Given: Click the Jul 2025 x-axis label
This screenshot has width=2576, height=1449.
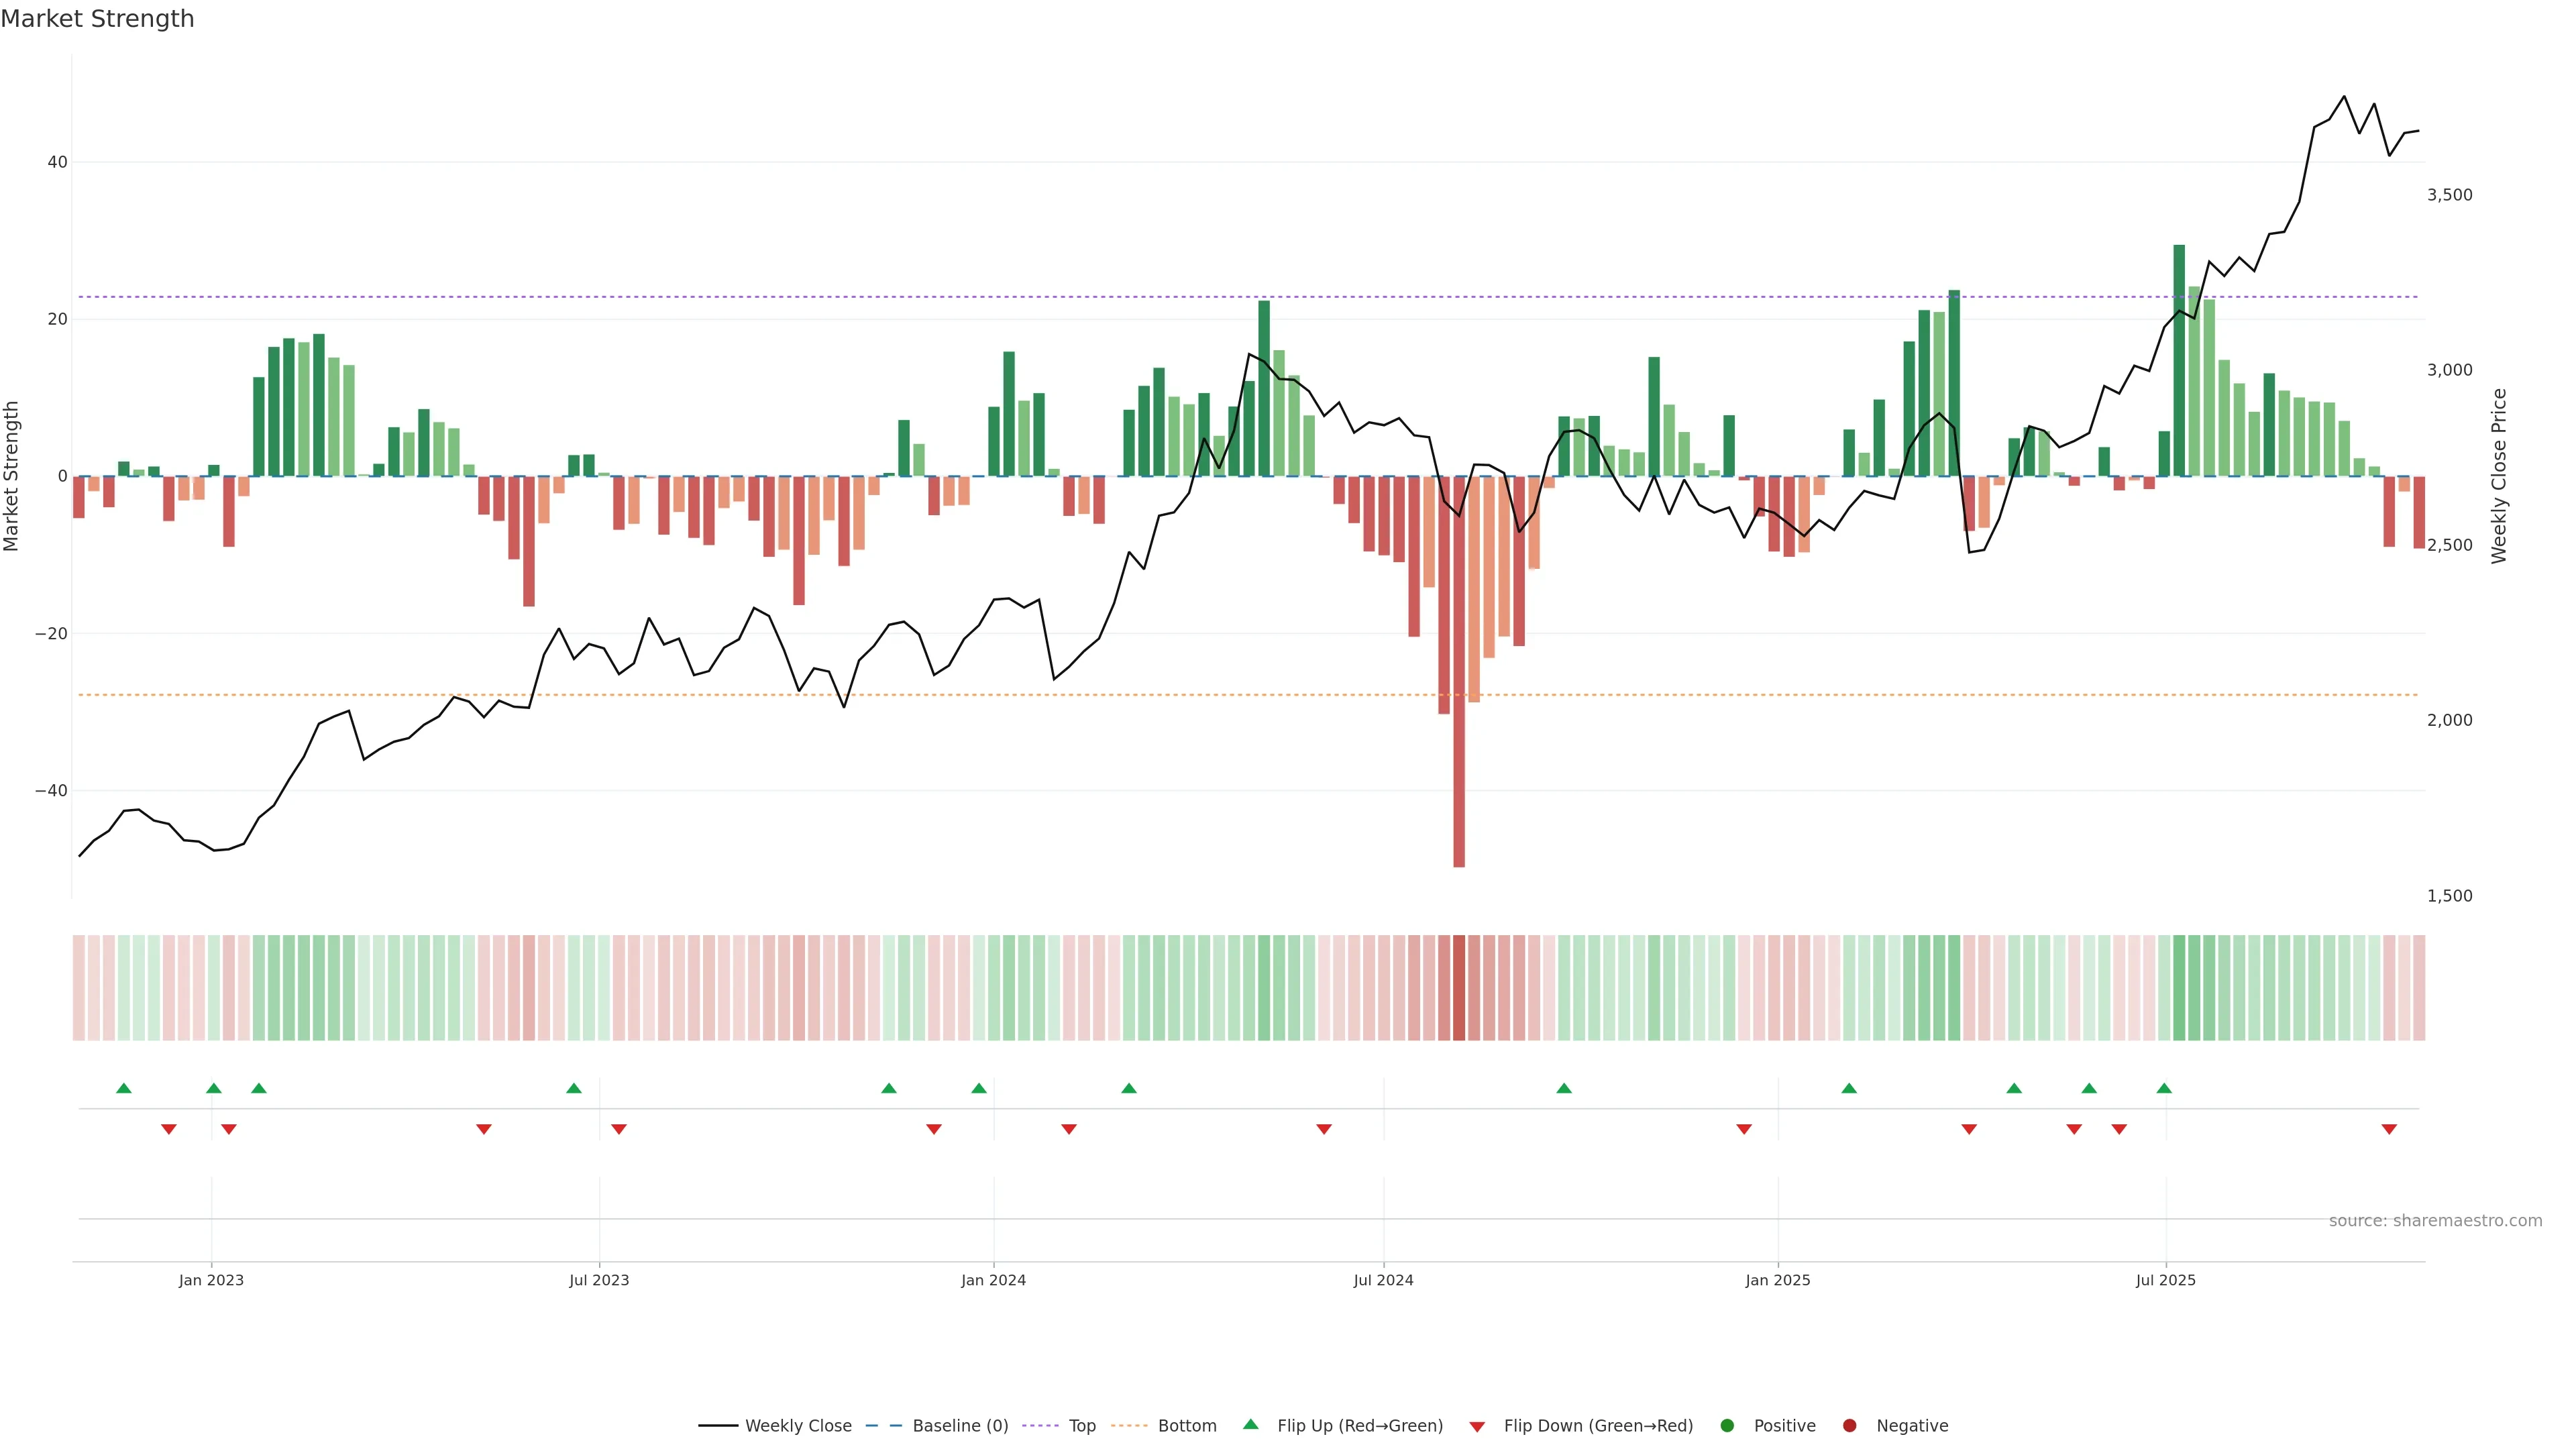Looking at the screenshot, I should click(2165, 1280).
